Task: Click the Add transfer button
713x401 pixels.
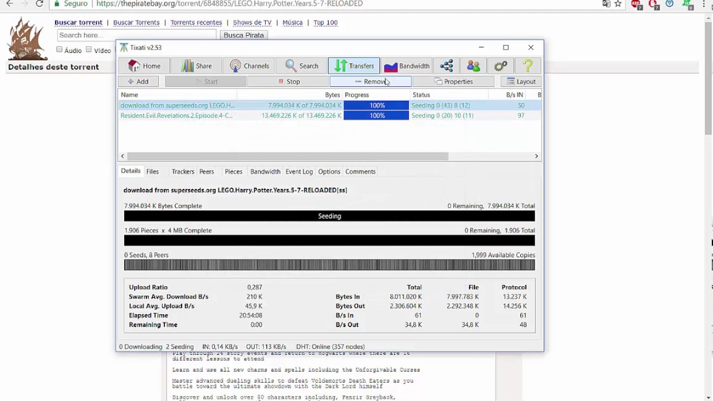Action: 138,81
